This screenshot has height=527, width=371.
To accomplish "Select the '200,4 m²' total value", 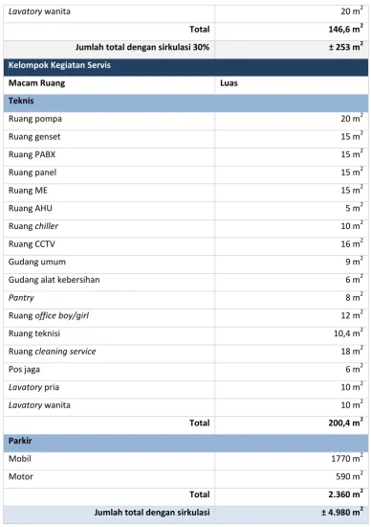I will 345,423.
